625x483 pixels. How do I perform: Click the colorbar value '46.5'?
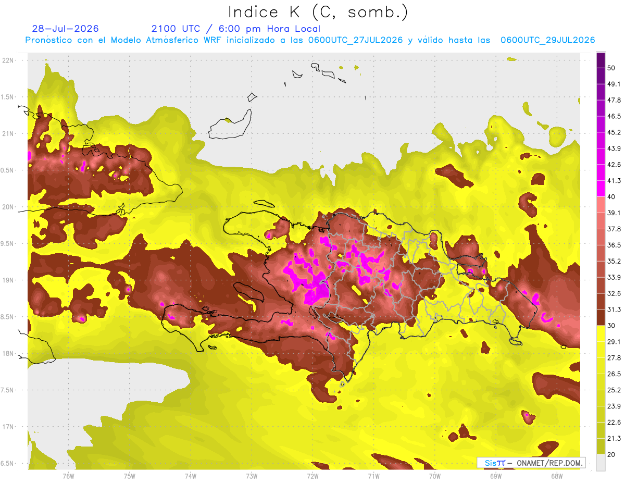point(614,116)
